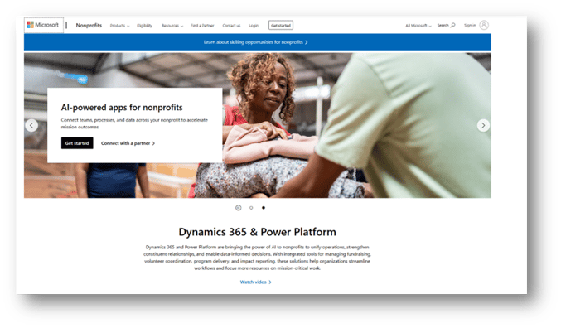Expand the All Microsoft dropdown
This screenshot has height=328, width=561.
(418, 26)
